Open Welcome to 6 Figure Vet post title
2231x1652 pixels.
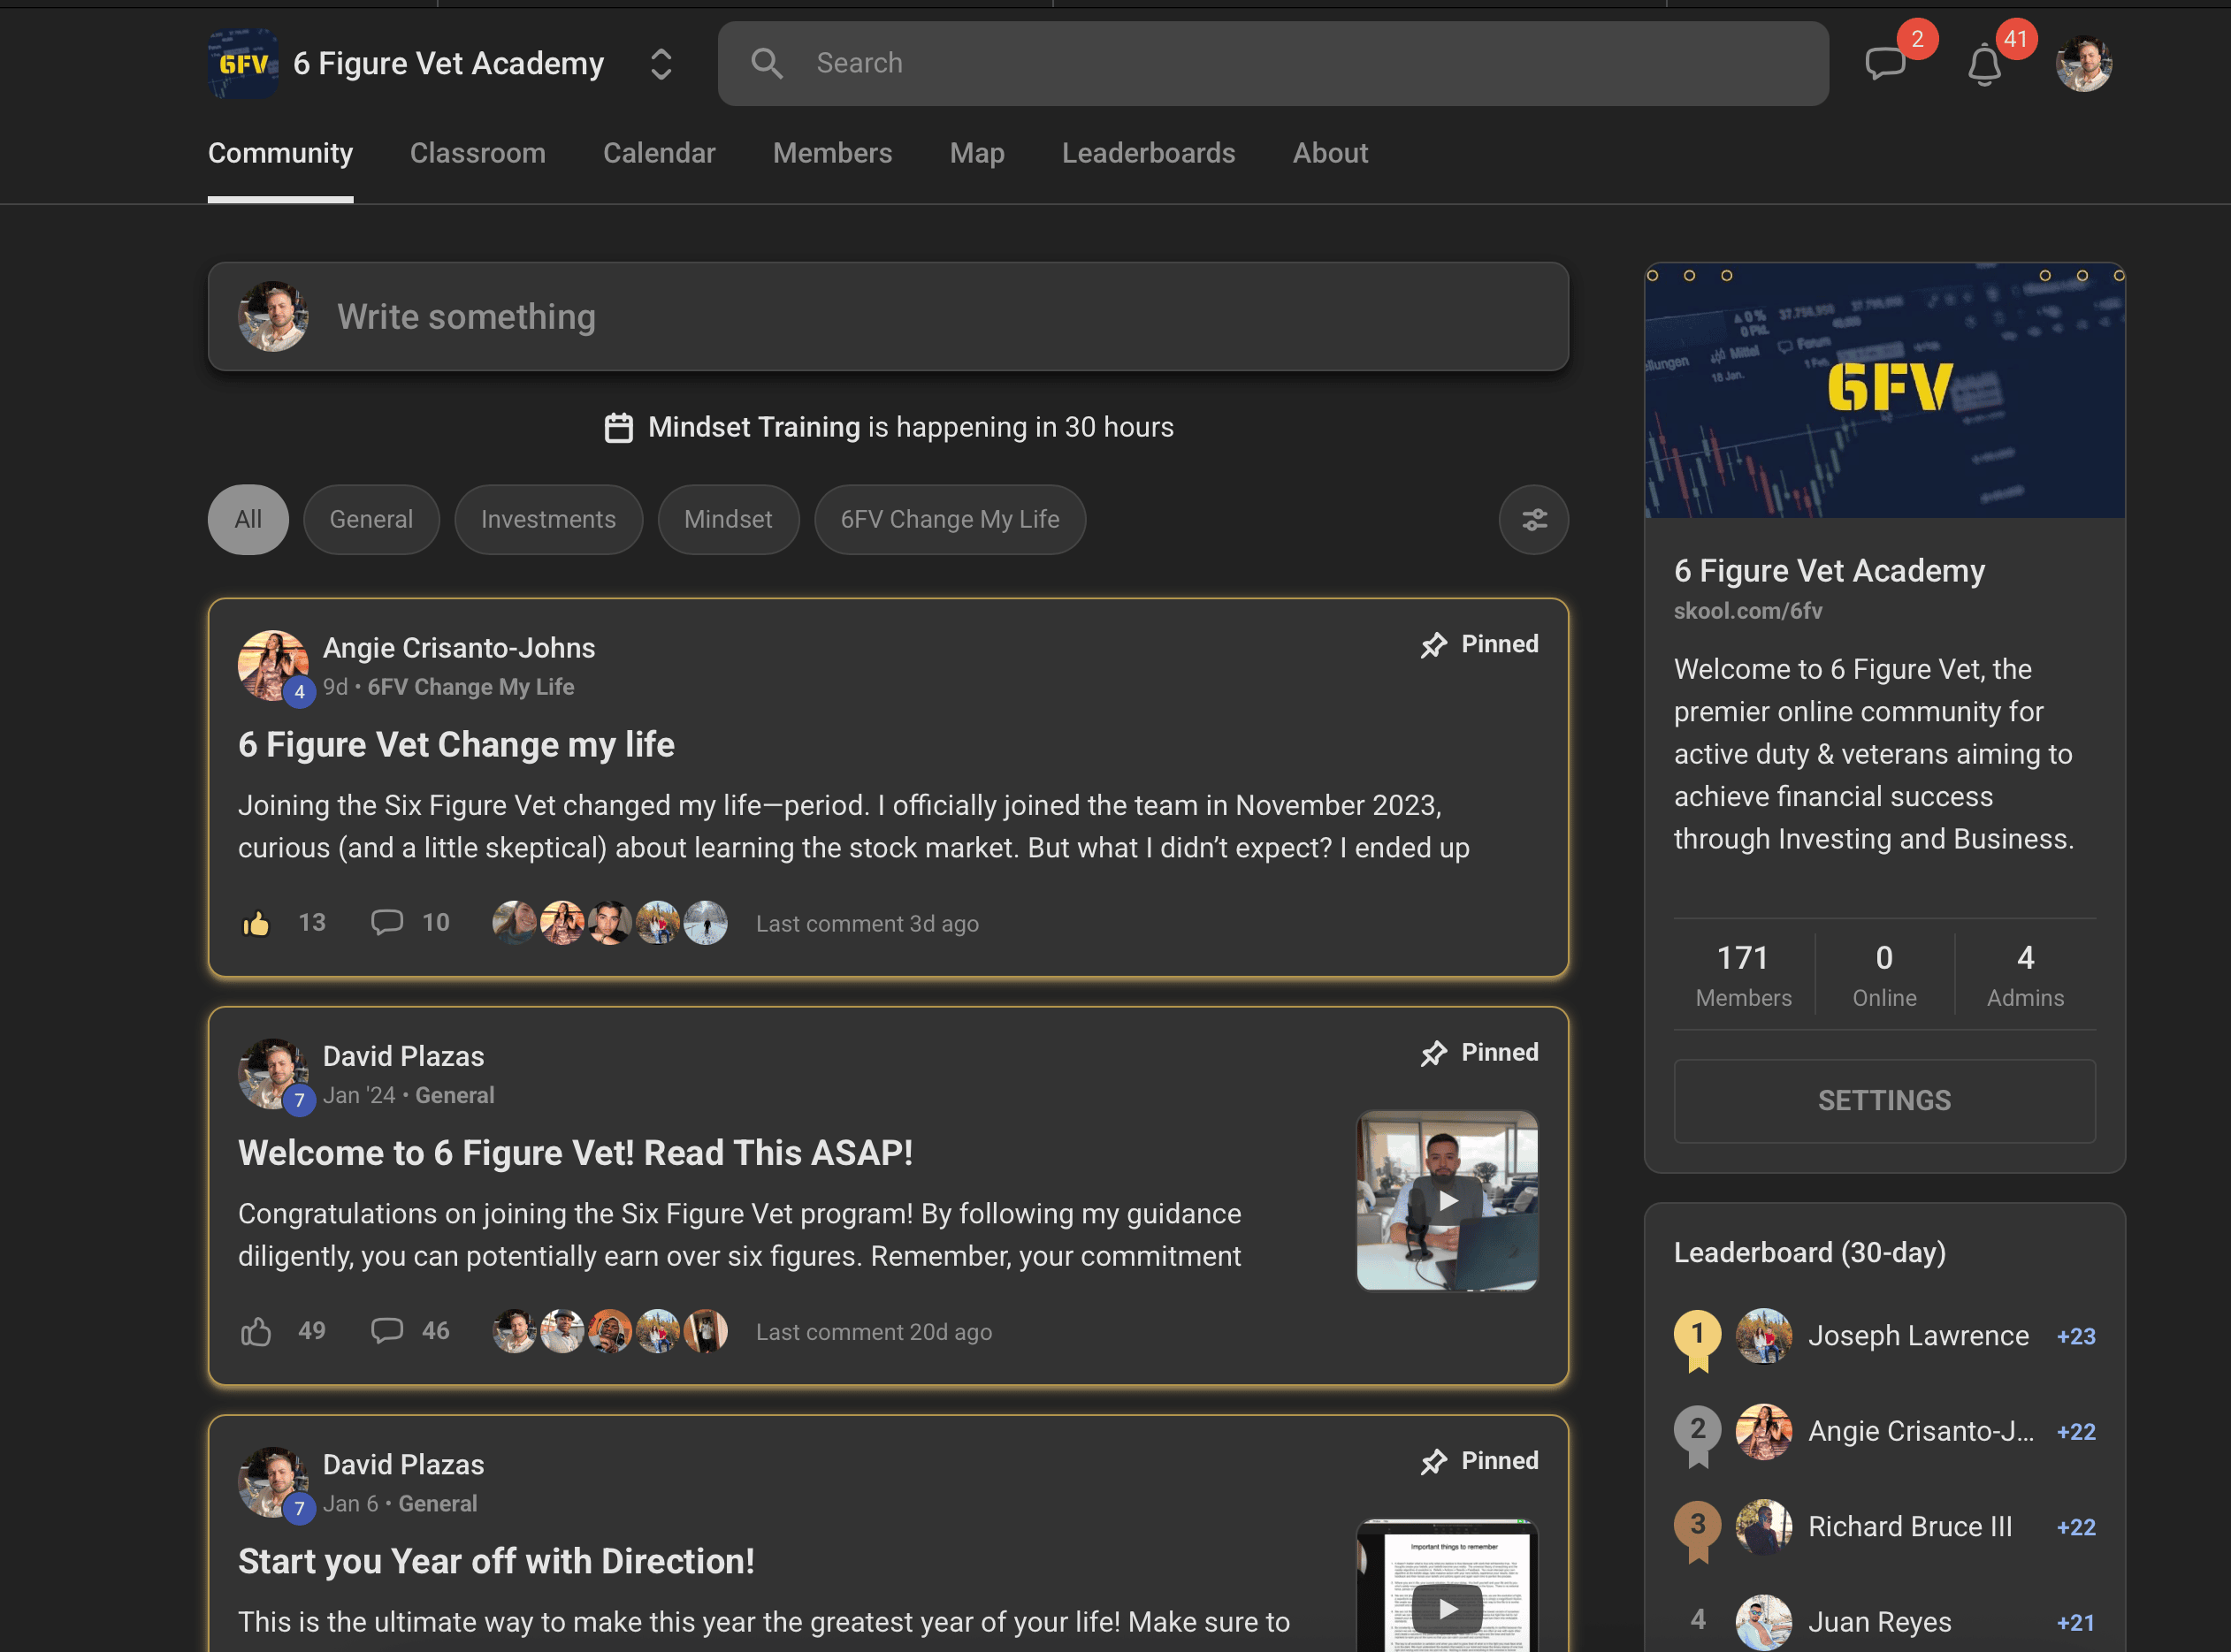pos(576,1153)
